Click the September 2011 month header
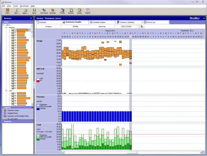The height and width of the screenshot is (156, 207). pos(187,31)
